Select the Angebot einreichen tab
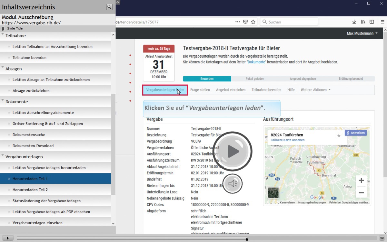Viewport: 387px width, 242px height. pos(231,90)
